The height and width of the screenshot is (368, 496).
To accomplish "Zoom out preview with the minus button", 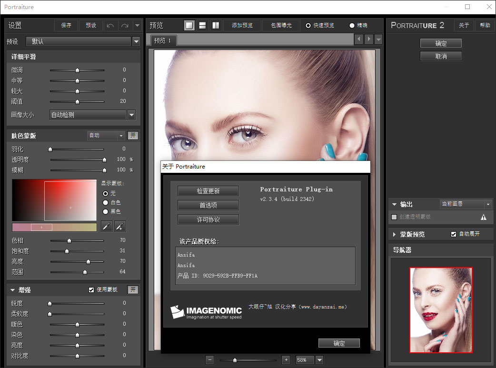I will [210, 360].
